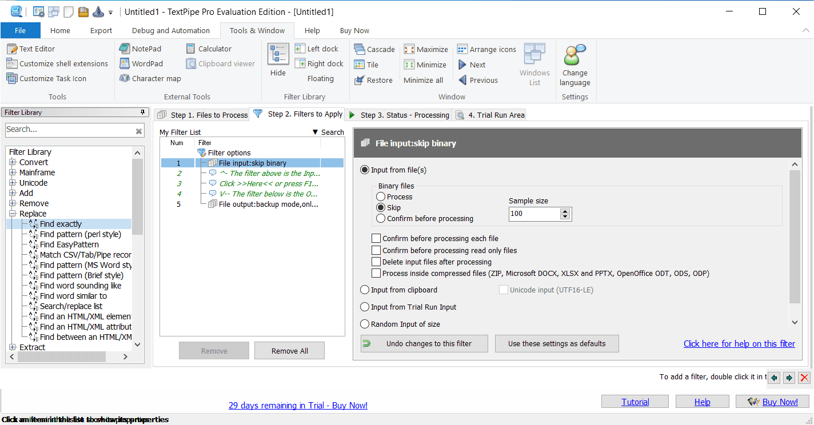
Task: Open the Character map tool
Action: (x=150, y=79)
